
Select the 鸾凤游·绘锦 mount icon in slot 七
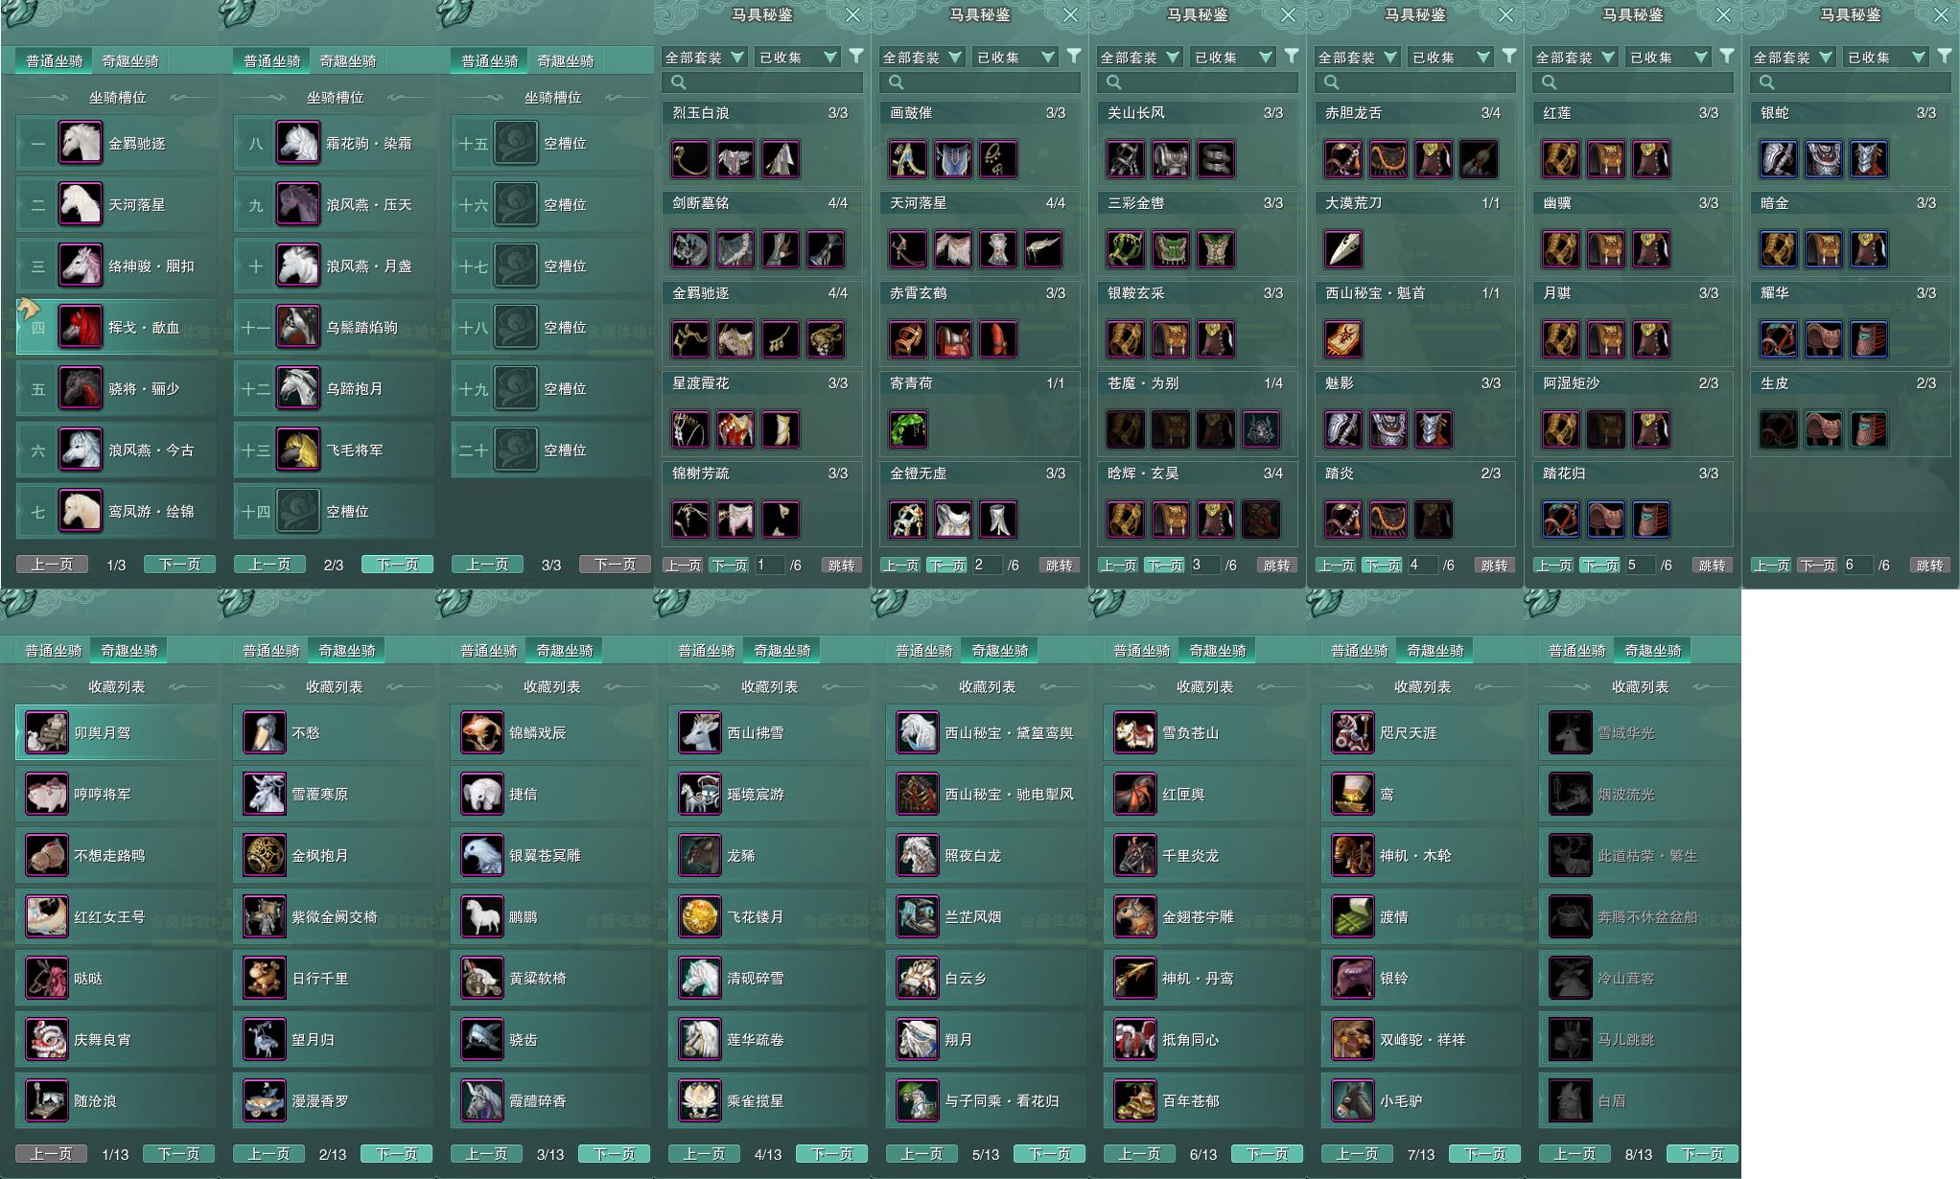pos(81,511)
